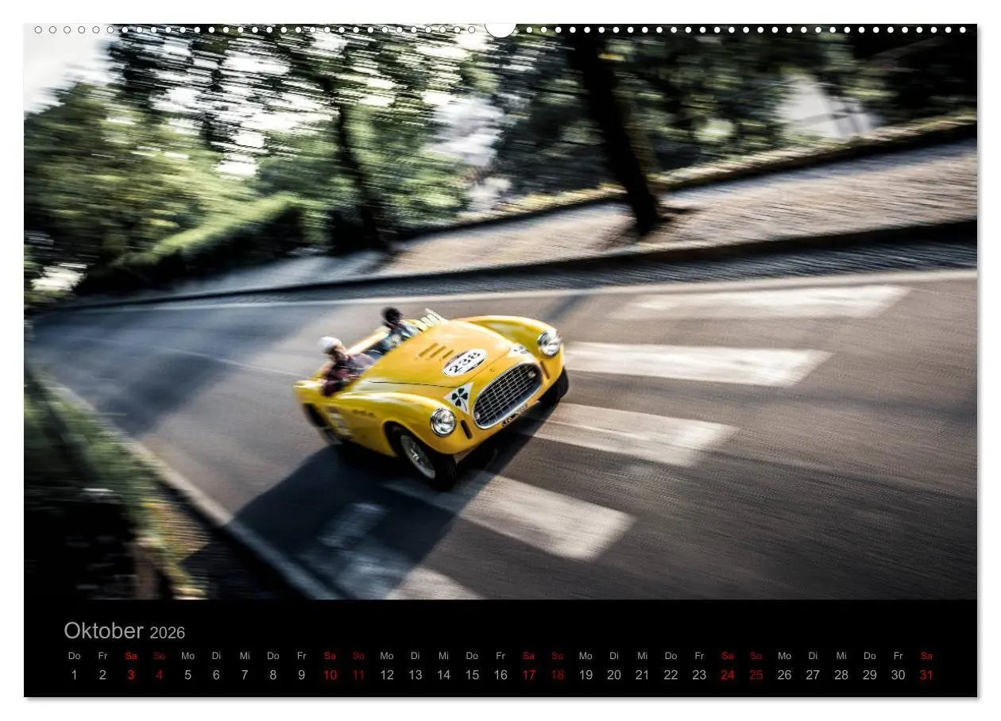Select date 12 in the calendar row

point(387,675)
